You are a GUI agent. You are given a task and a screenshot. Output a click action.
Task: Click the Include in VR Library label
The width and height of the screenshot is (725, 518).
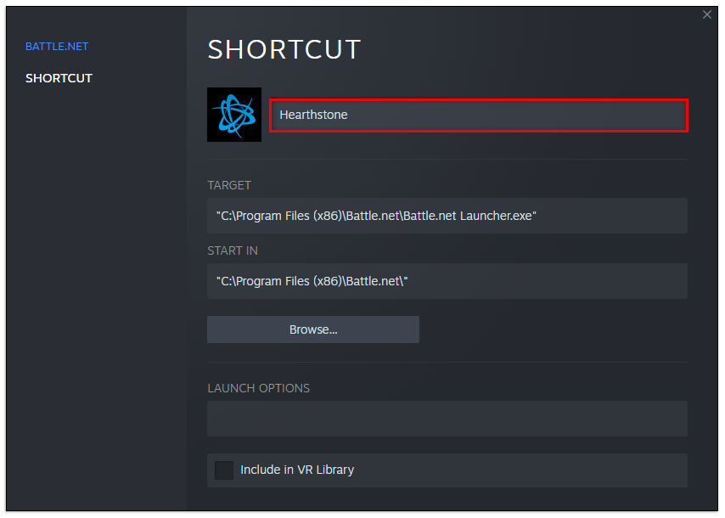(297, 470)
